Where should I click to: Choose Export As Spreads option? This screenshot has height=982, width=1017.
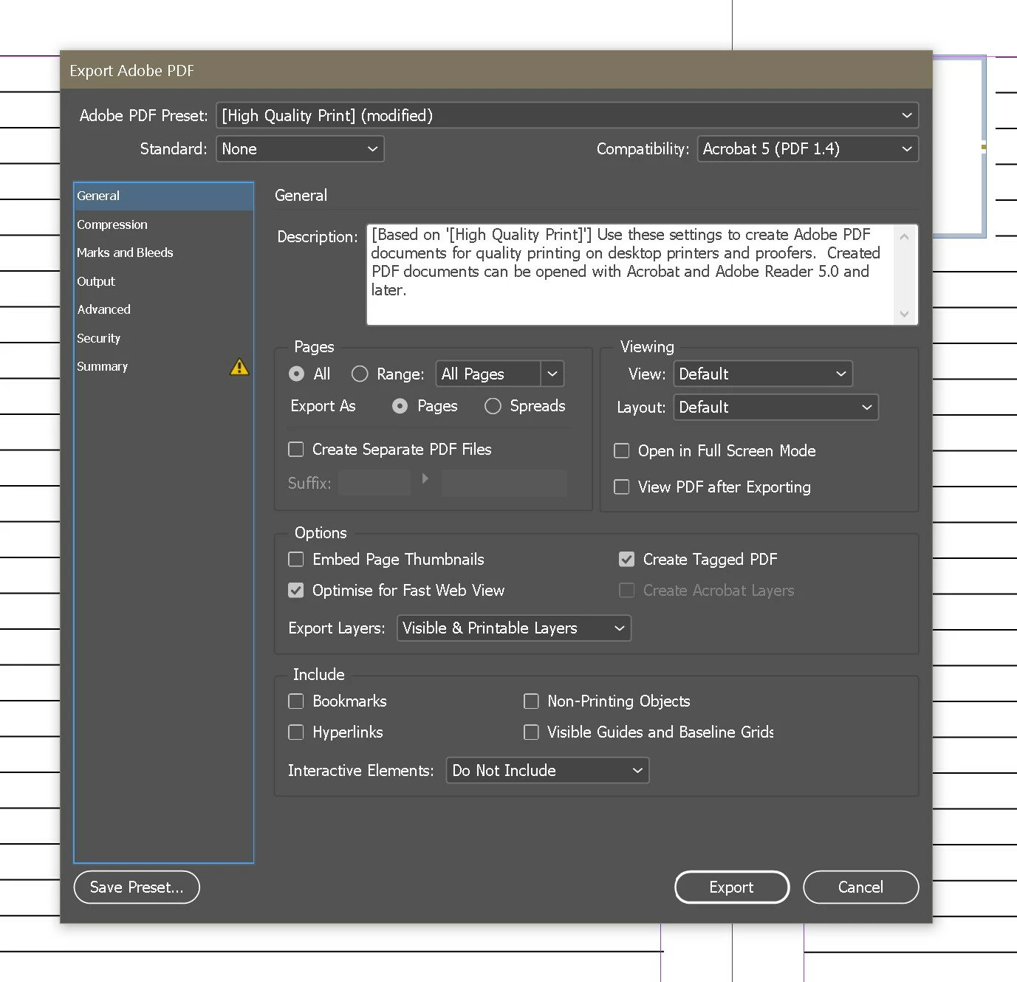[493, 406]
